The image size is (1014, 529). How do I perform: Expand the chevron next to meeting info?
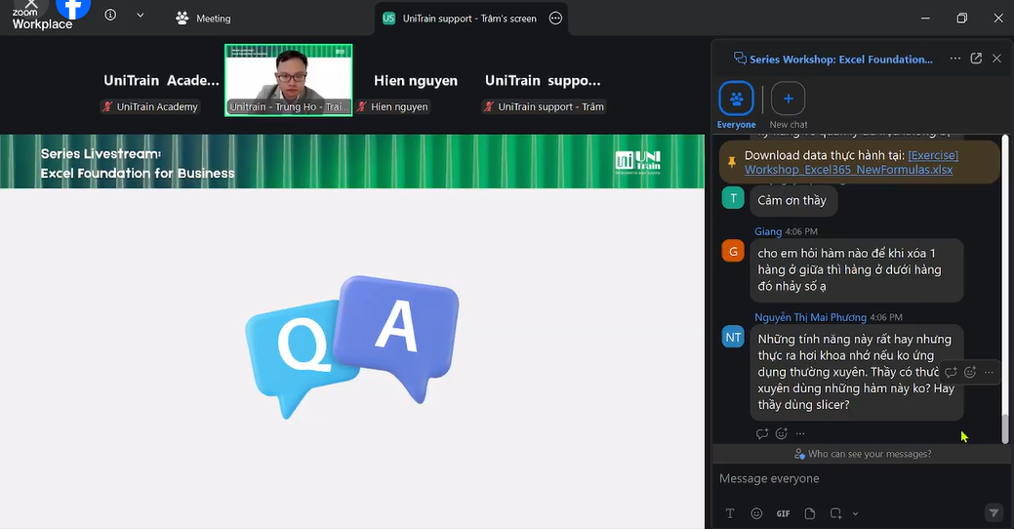click(x=140, y=15)
